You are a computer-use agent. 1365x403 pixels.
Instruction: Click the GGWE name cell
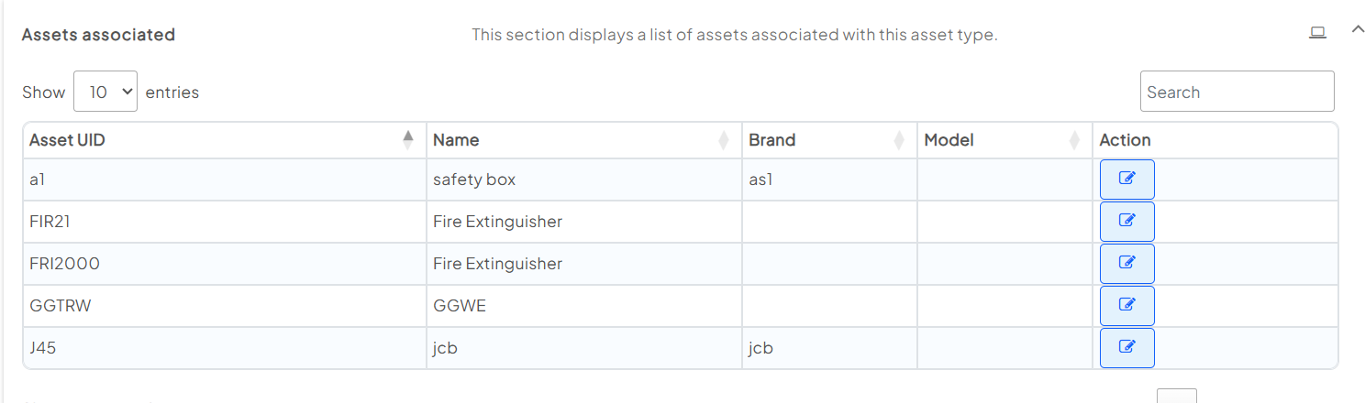point(460,306)
